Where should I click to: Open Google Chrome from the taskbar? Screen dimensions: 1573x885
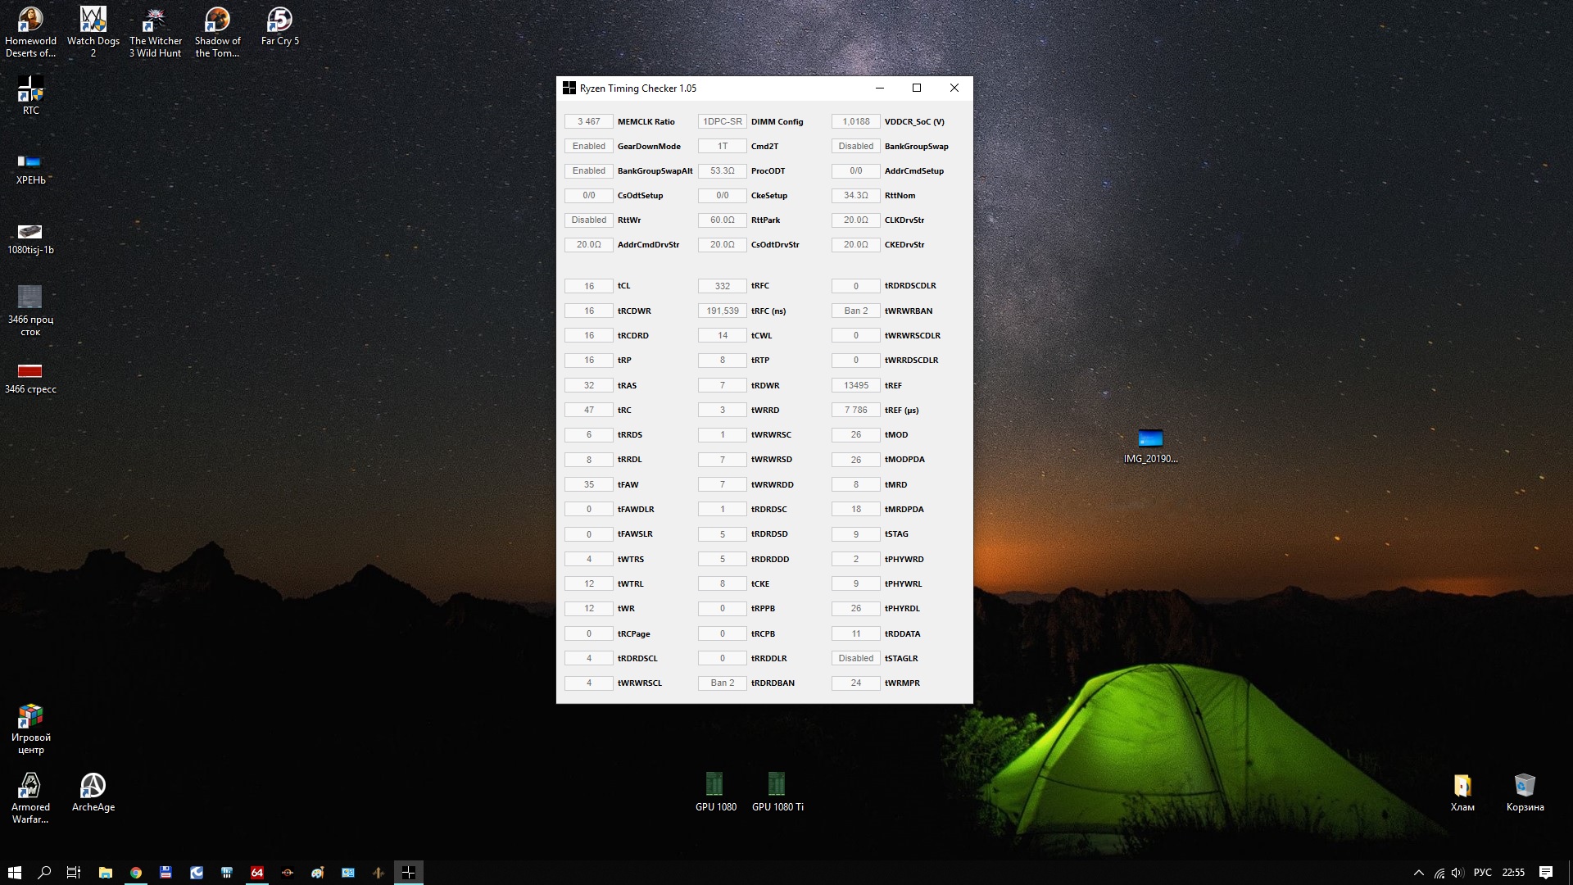tap(136, 873)
